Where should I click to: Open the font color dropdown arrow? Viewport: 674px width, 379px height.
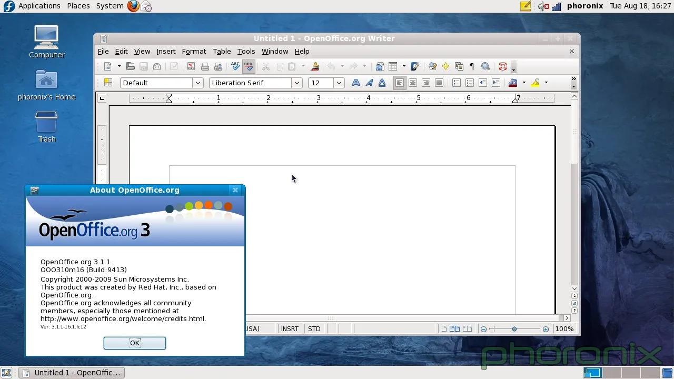(x=524, y=83)
